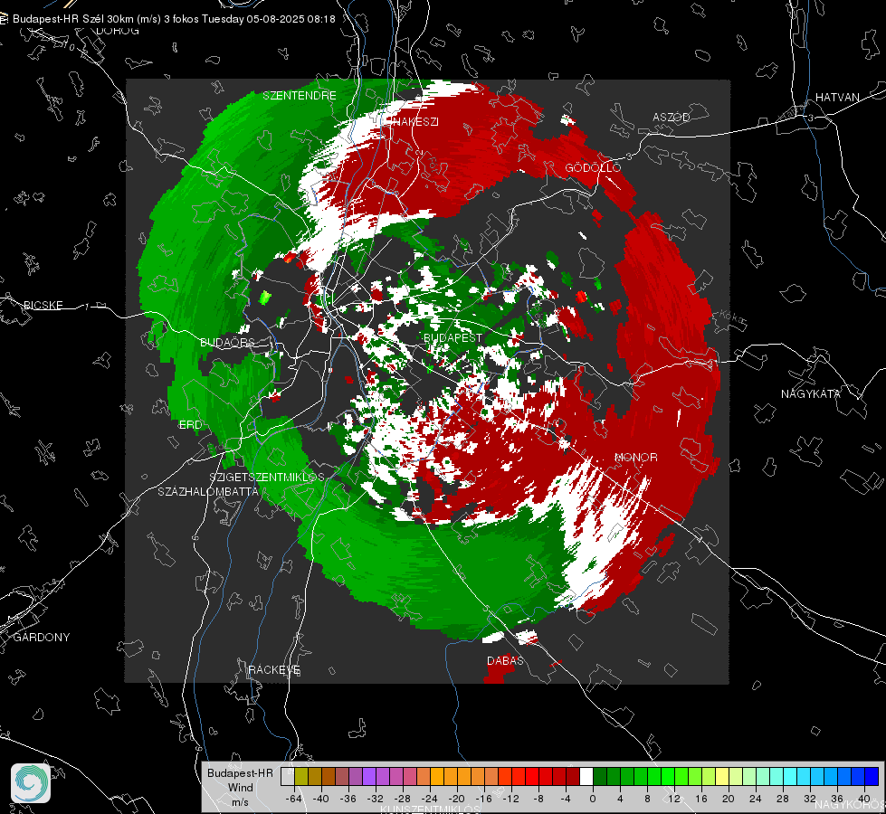886x814 pixels.
Task: Click the 'DABAS' town label
Action: [505, 660]
